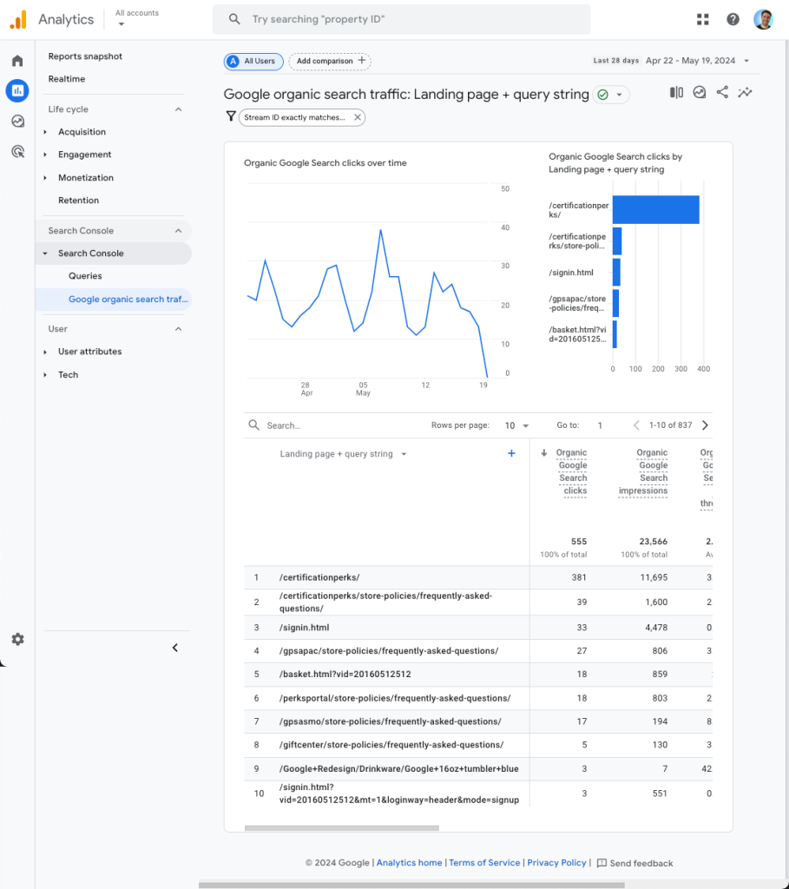Go to Home in the left rail

point(17,61)
